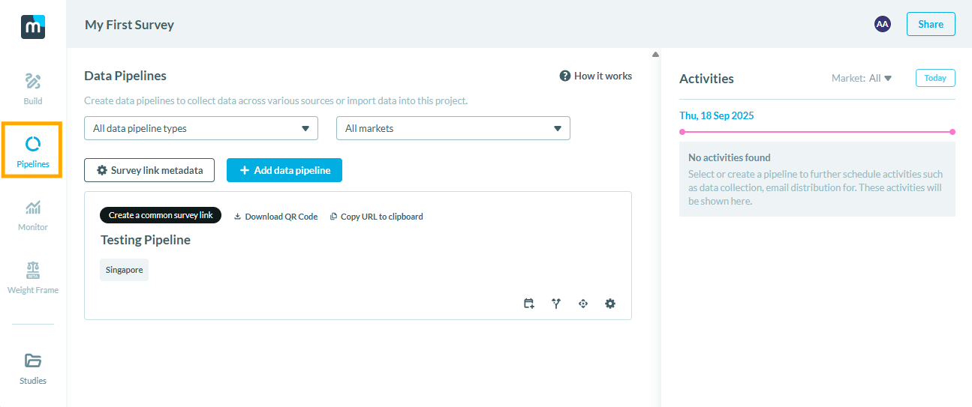Click the My First Survey title
The width and height of the screenshot is (972, 407).
click(129, 25)
